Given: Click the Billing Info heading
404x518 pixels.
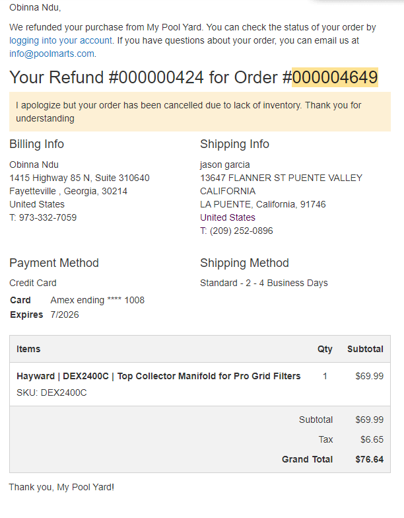Looking at the screenshot, I should [x=37, y=144].
